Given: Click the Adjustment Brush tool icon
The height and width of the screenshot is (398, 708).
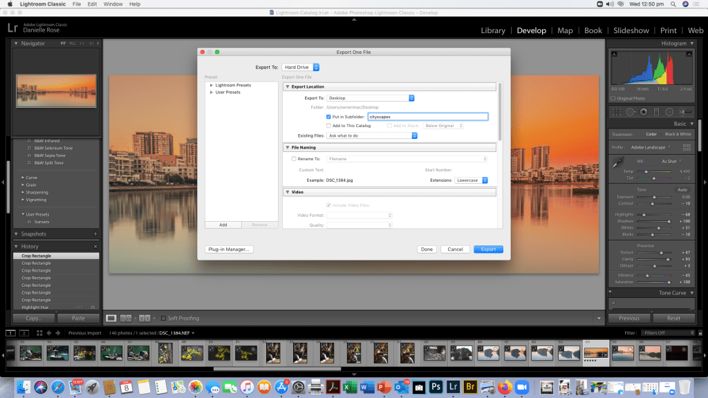Looking at the screenshot, I should click(x=683, y=111).
